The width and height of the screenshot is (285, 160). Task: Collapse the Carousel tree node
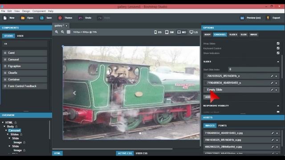(x=6, y=130)
